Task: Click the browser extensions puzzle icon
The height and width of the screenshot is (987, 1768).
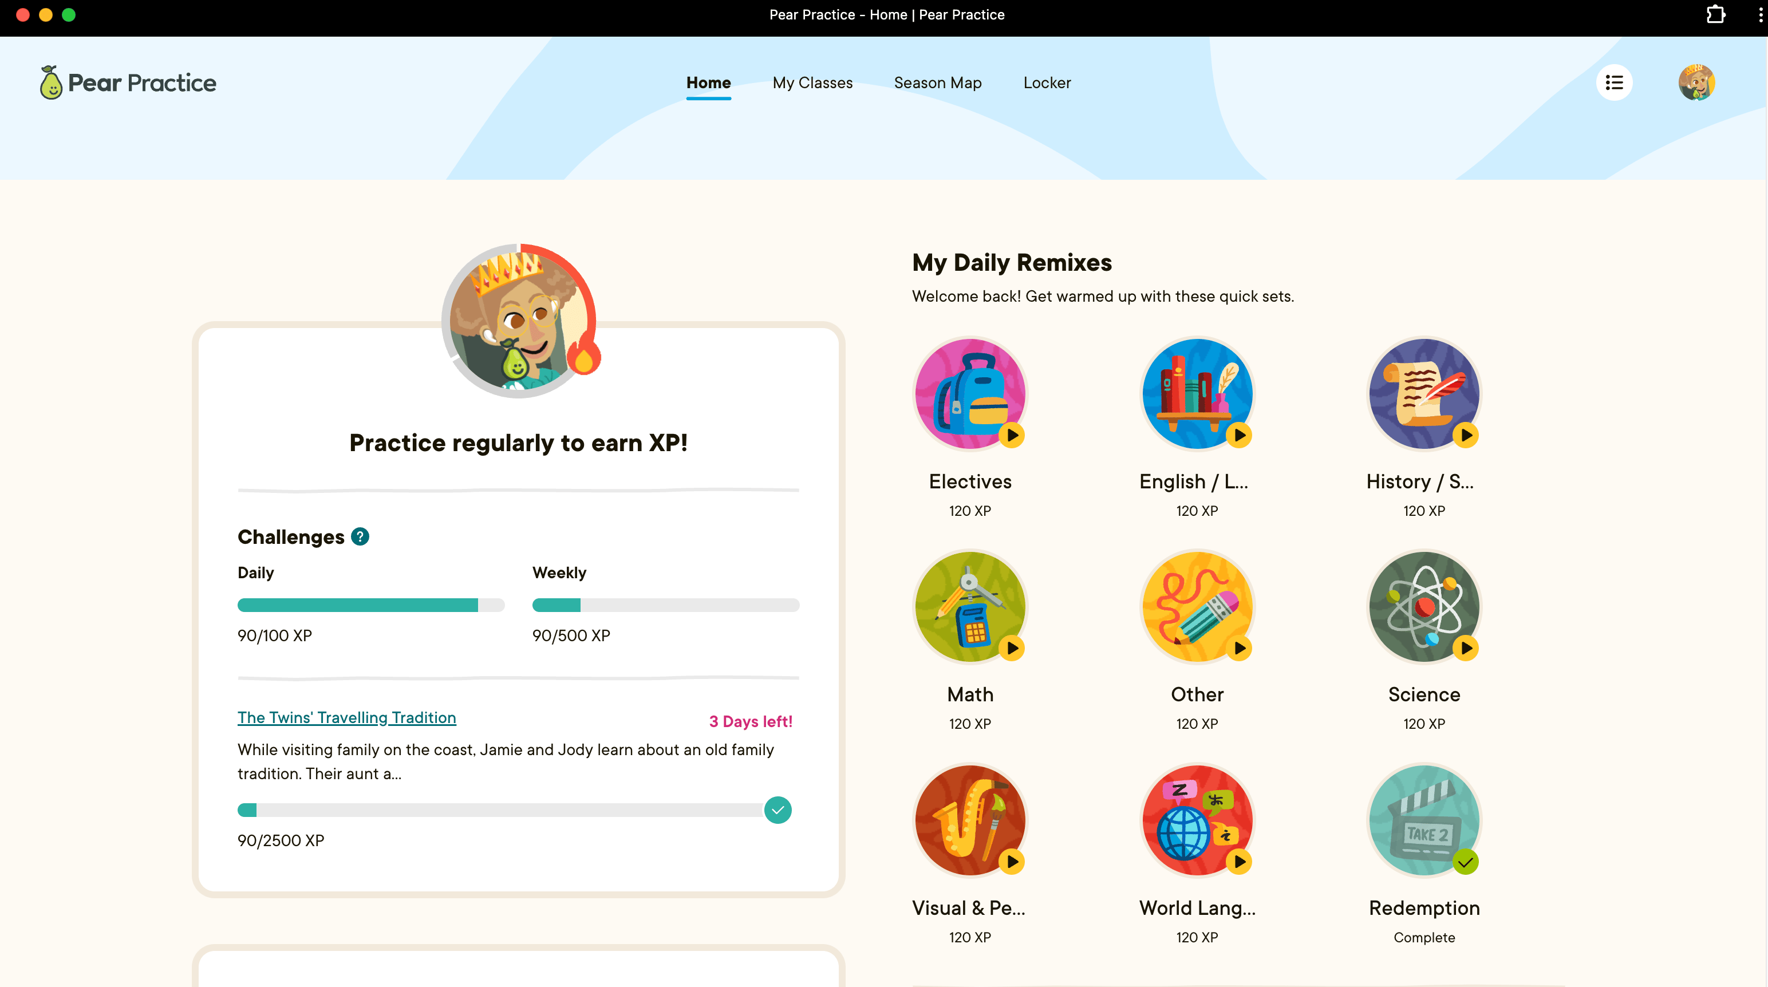Action: [x=1715, y=14]
